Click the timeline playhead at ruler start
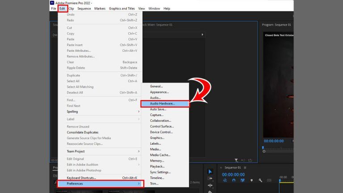Screen dimensions: 343x193 (x=280, y=180)
